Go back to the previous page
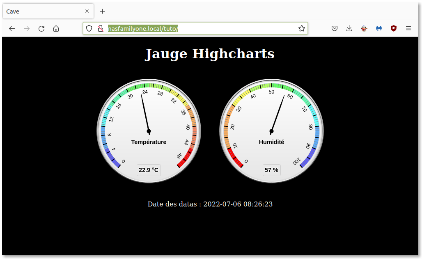This screenshot has height=259, width=422. [x=12, y=29]
